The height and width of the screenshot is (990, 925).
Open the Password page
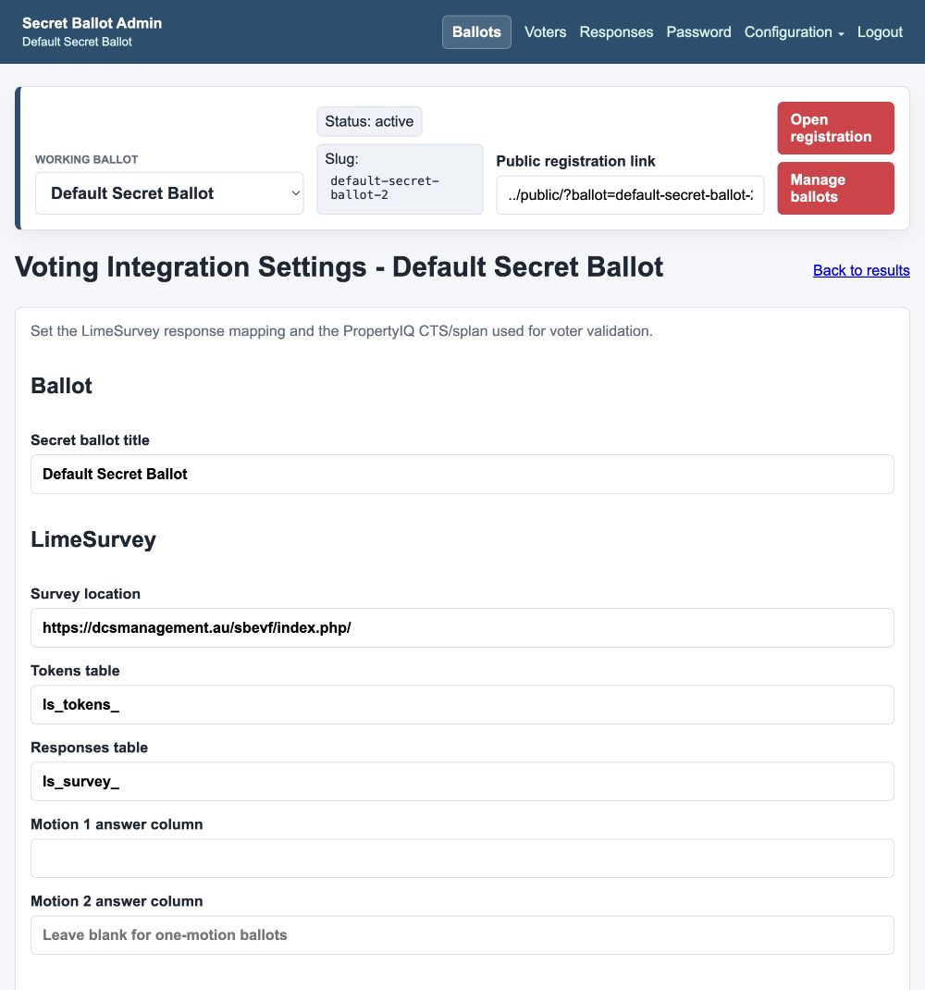pos(698,32)
